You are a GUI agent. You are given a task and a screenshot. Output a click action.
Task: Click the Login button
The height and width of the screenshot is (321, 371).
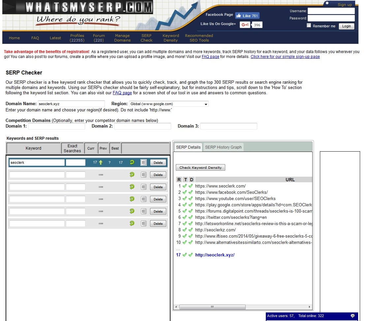(346, 26)
